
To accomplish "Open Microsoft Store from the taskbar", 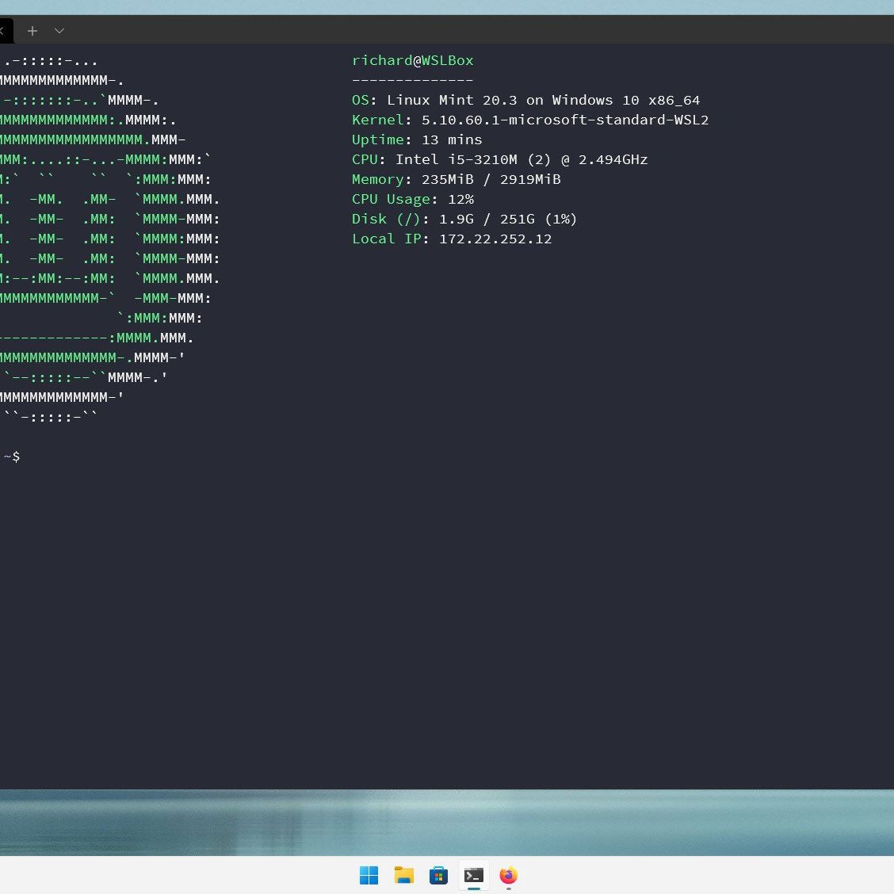I will pyautogui.click(x=438, y=875).
